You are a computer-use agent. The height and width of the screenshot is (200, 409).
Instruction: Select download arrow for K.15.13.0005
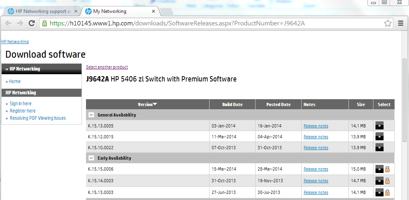[x=379, y=126]
